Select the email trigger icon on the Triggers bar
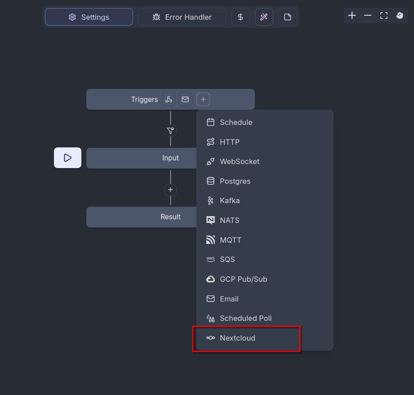Screen dimensions: 414x395 tap(185, 99)
